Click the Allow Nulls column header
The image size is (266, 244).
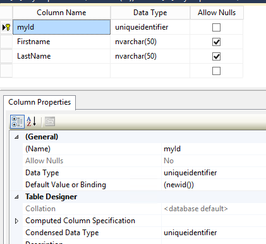217,13
